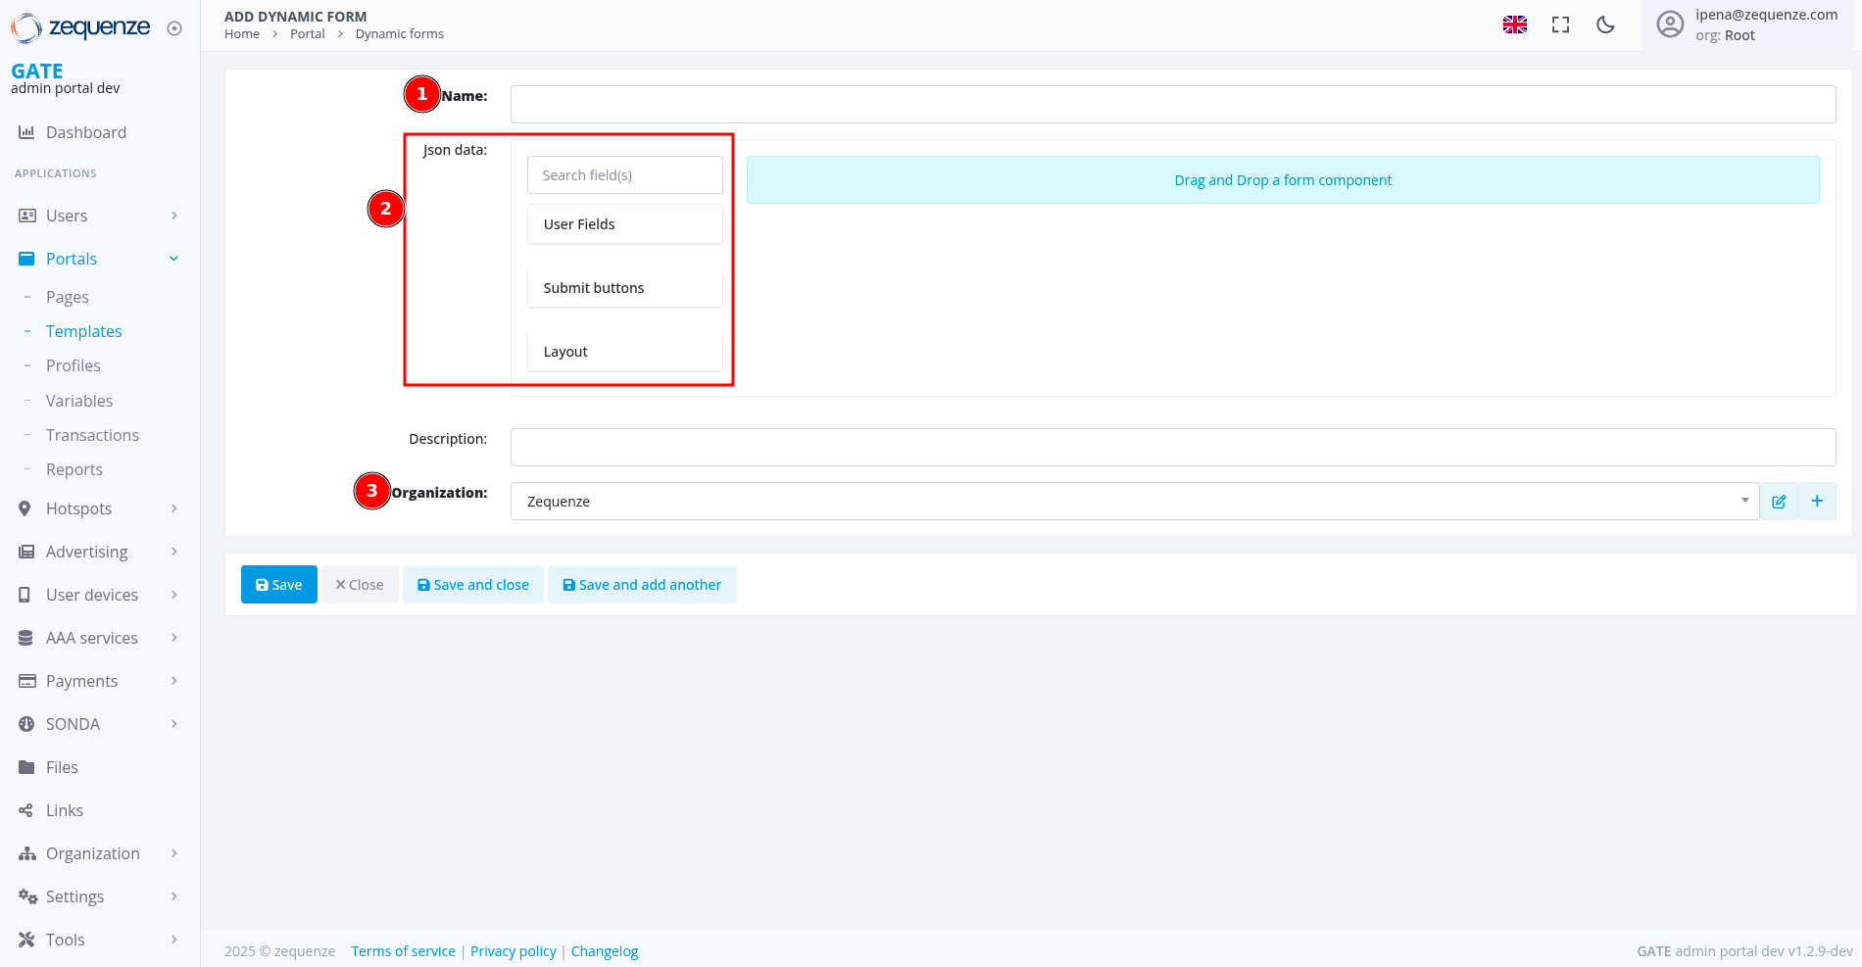Open Links in the sidebar
The height and width of the screenshot is (967, 1862).
65,810
